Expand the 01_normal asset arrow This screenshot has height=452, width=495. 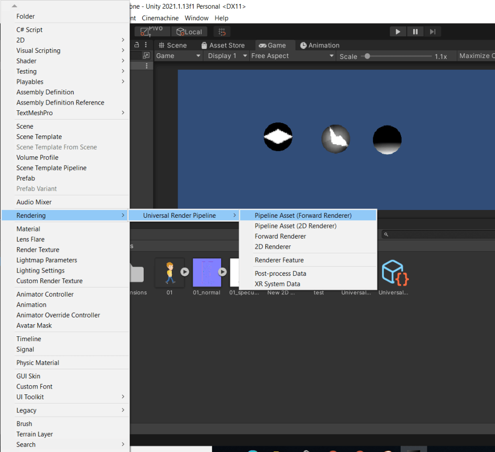point(223,272)
